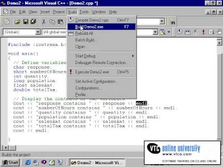Choose Set Active Configuration entry

[102, 82]
